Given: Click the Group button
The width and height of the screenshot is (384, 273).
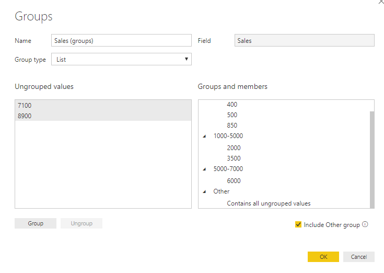Looking at the screenshot, I should [x=36, y=223].
